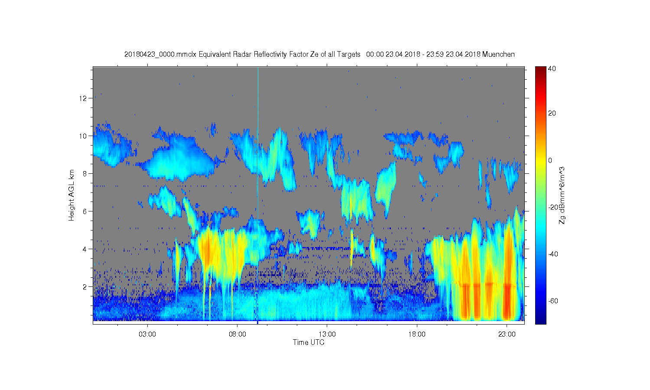Click the '03:00' time tick label

147,335
